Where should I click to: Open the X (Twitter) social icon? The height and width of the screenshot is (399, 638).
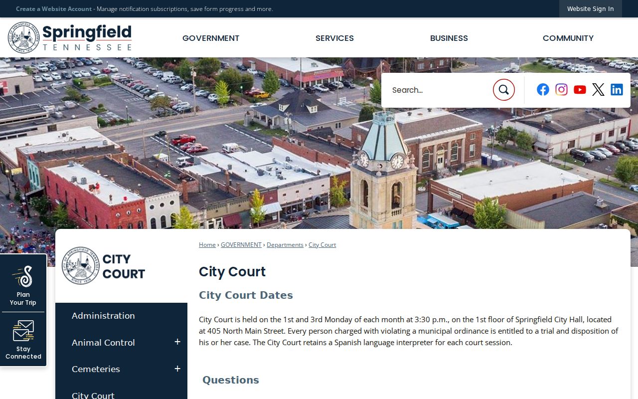598,90
